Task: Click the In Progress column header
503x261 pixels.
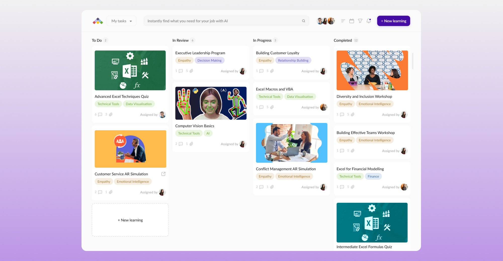Action: point(262,40)
